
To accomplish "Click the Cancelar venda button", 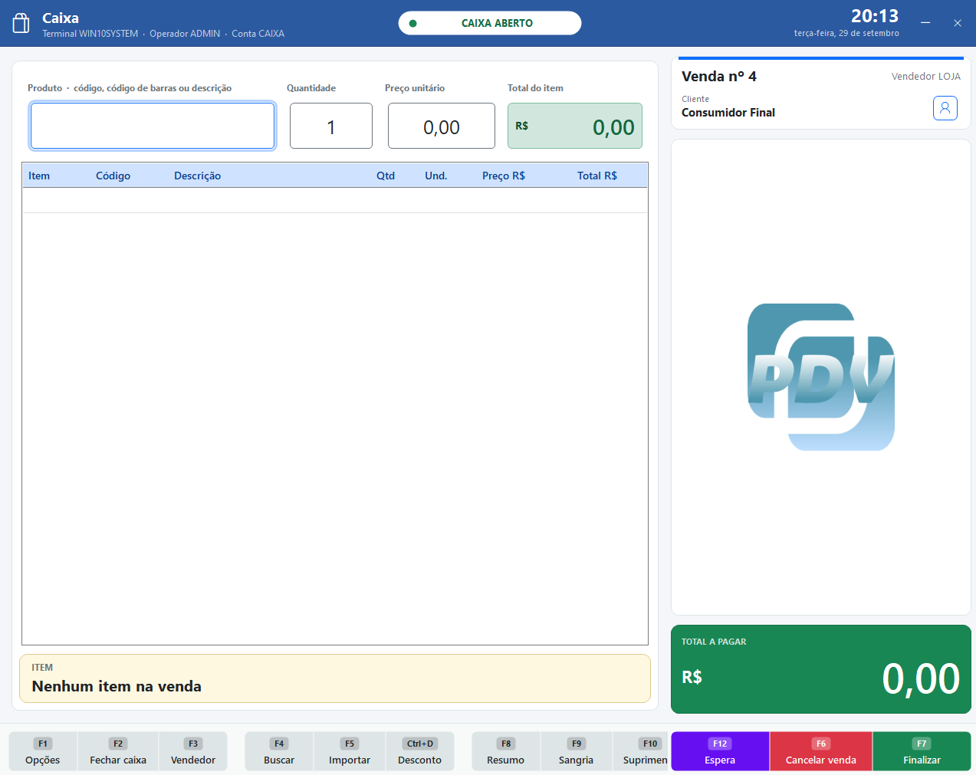I will (821, 751).
